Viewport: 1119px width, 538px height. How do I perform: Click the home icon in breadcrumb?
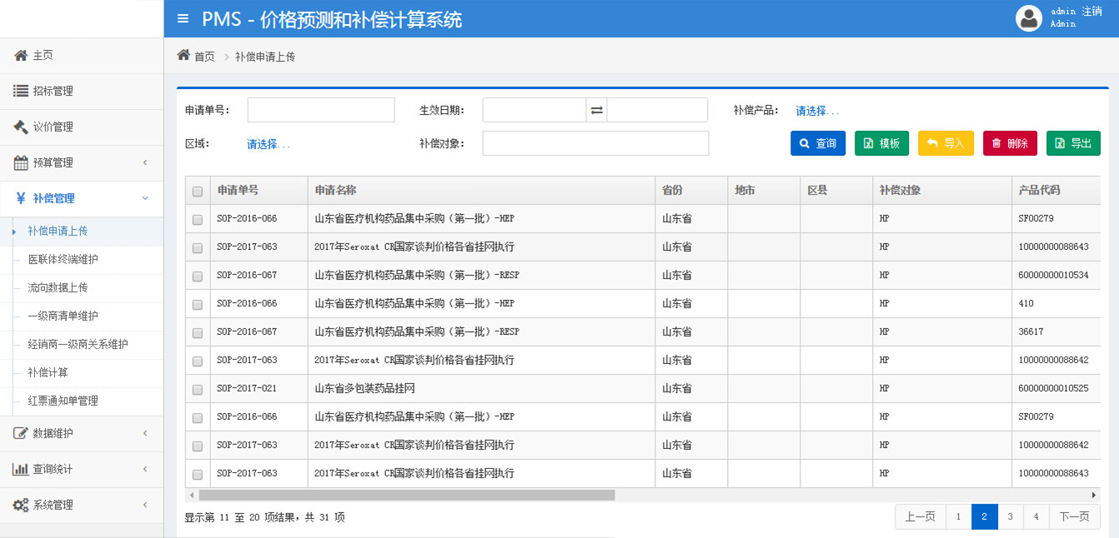coord(183,56)
